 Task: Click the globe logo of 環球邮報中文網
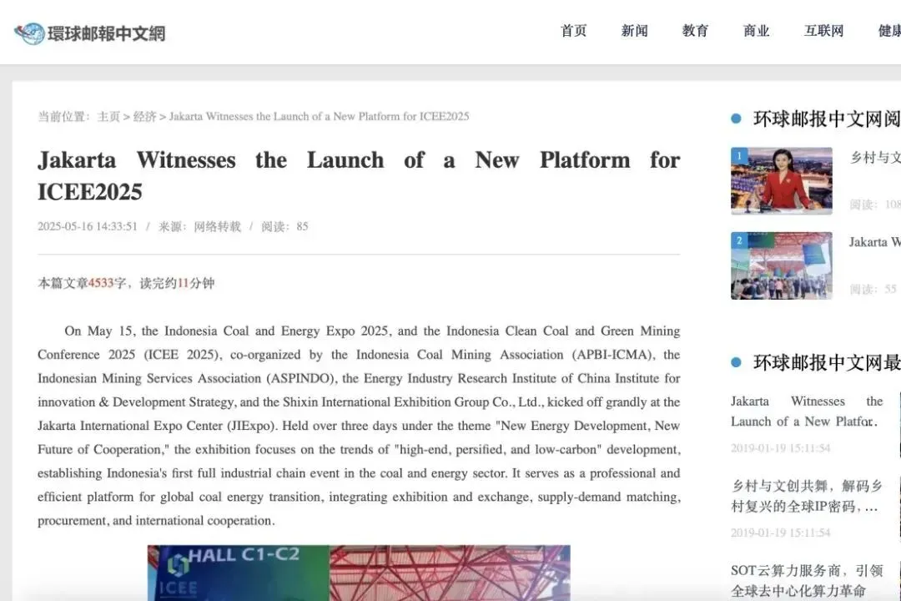pyautogui.click(x=30, y=33)
